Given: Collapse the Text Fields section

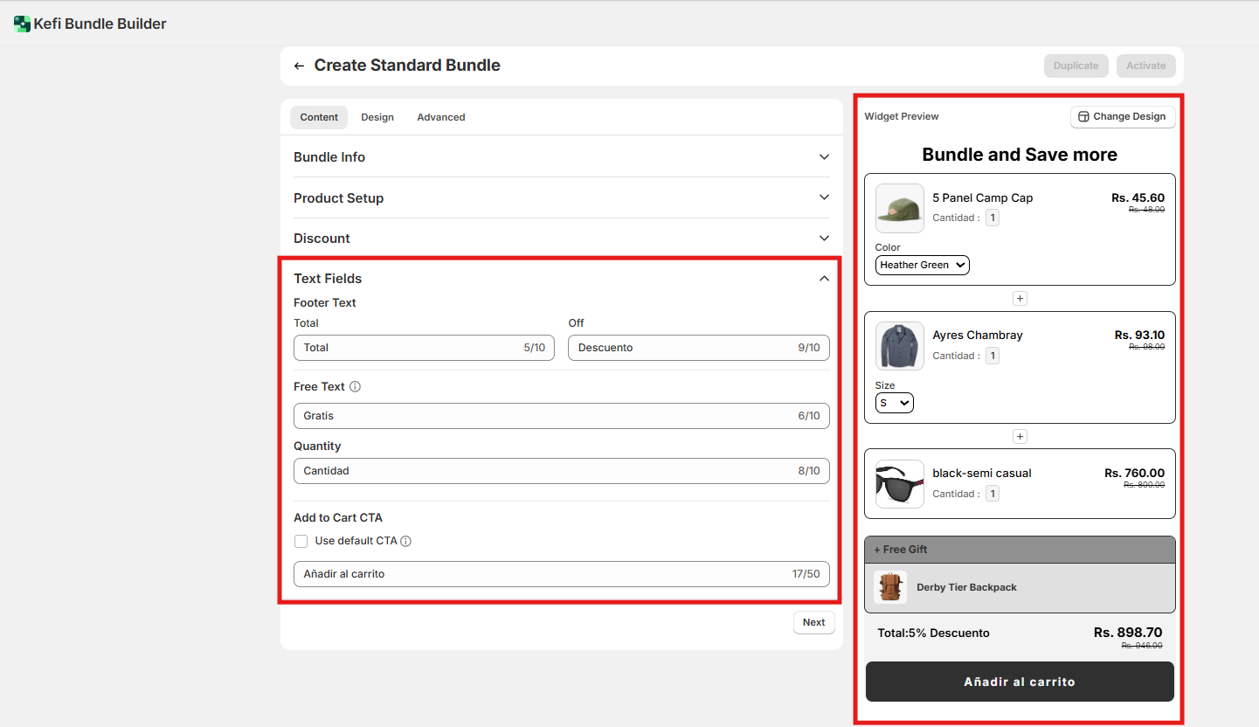Looking at the screenshot, I should (x=823, y=279).
